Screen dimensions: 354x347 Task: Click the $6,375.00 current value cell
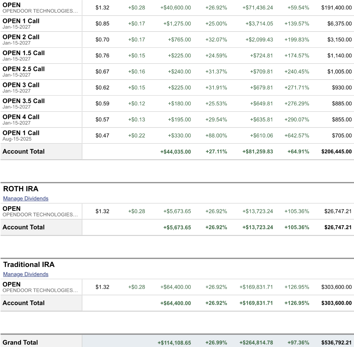point(340,24)
